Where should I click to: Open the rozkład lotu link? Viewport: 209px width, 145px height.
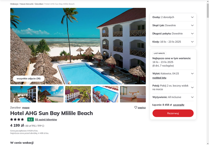159,78
